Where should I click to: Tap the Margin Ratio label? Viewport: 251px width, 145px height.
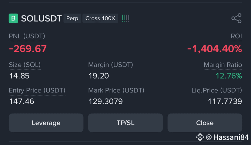223,65
